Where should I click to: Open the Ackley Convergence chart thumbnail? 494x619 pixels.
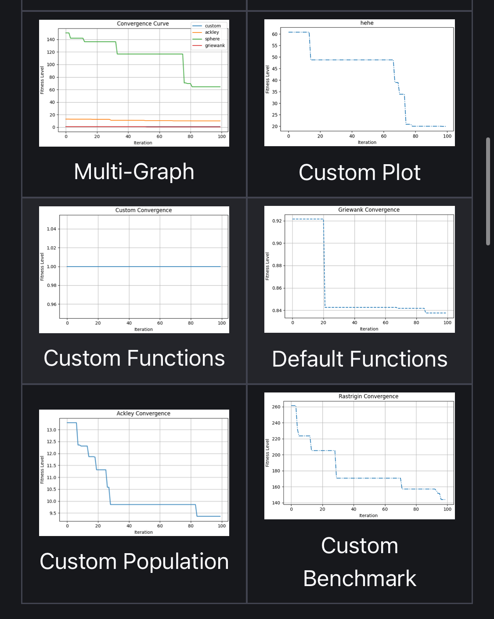134,473
